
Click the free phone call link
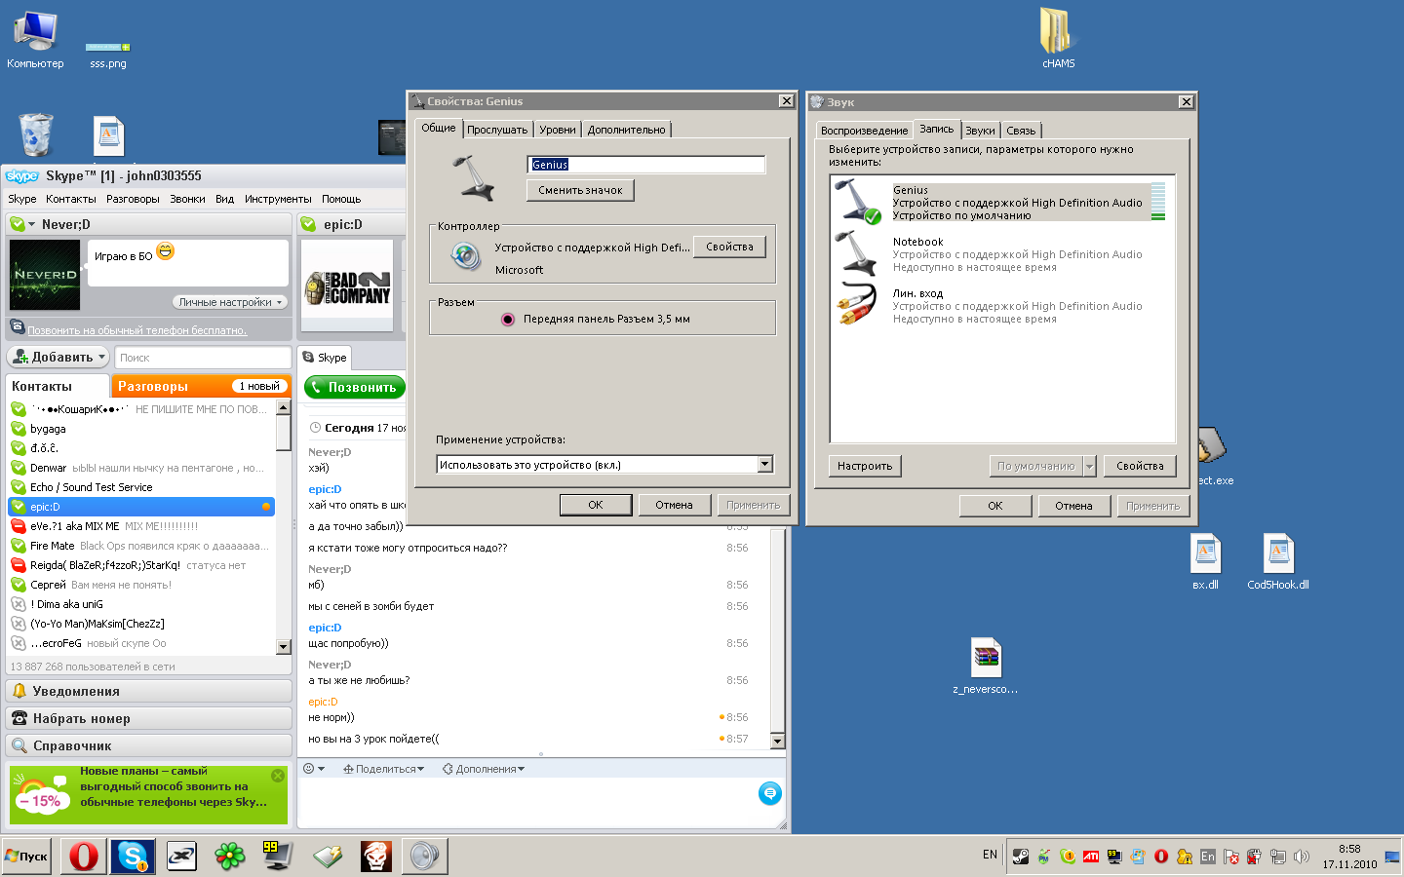pos(137,330)
